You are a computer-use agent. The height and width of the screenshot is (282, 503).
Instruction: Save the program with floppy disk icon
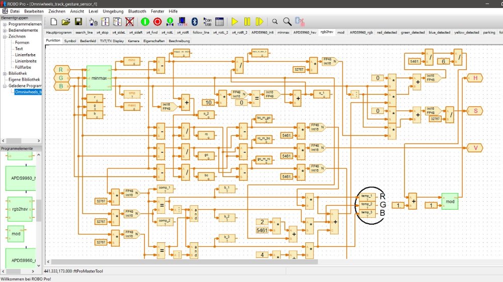78,22
